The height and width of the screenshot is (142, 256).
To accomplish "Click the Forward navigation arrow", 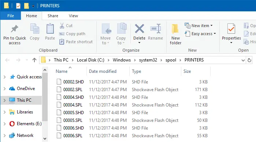I will tap(18, 60).
